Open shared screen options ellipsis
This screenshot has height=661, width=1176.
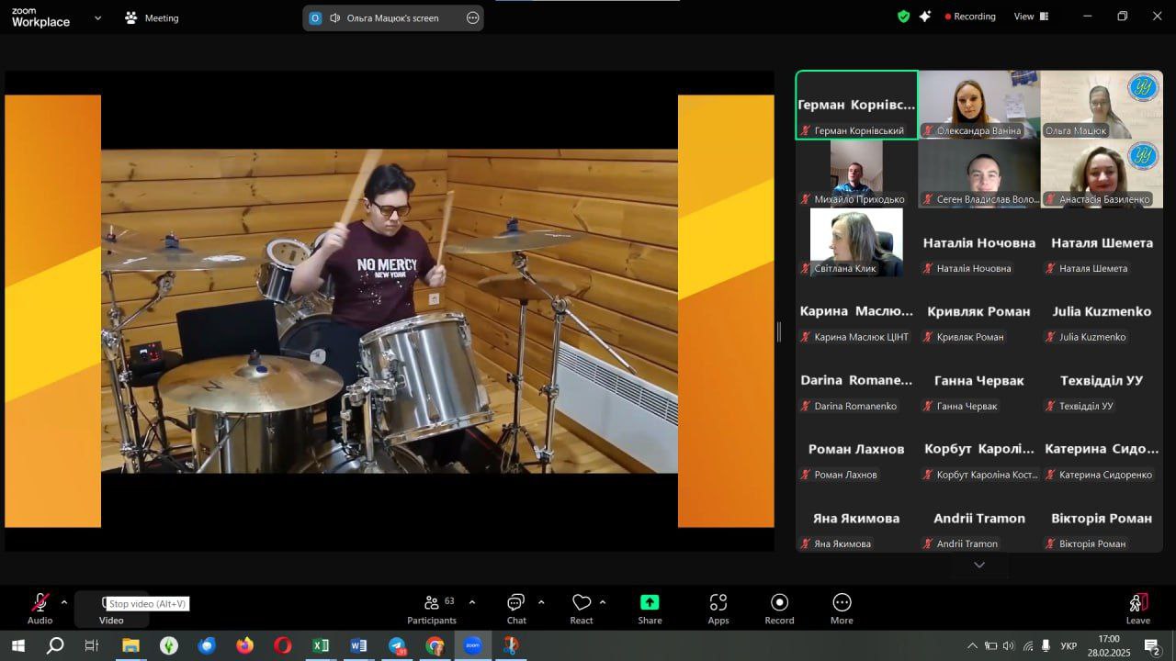click(x=472, y=17)
